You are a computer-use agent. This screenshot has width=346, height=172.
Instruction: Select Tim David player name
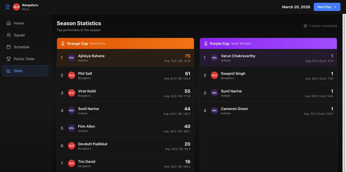click(87, 162)
